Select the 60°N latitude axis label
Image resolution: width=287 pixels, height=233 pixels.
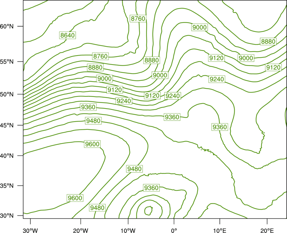[x=7, y=27]
